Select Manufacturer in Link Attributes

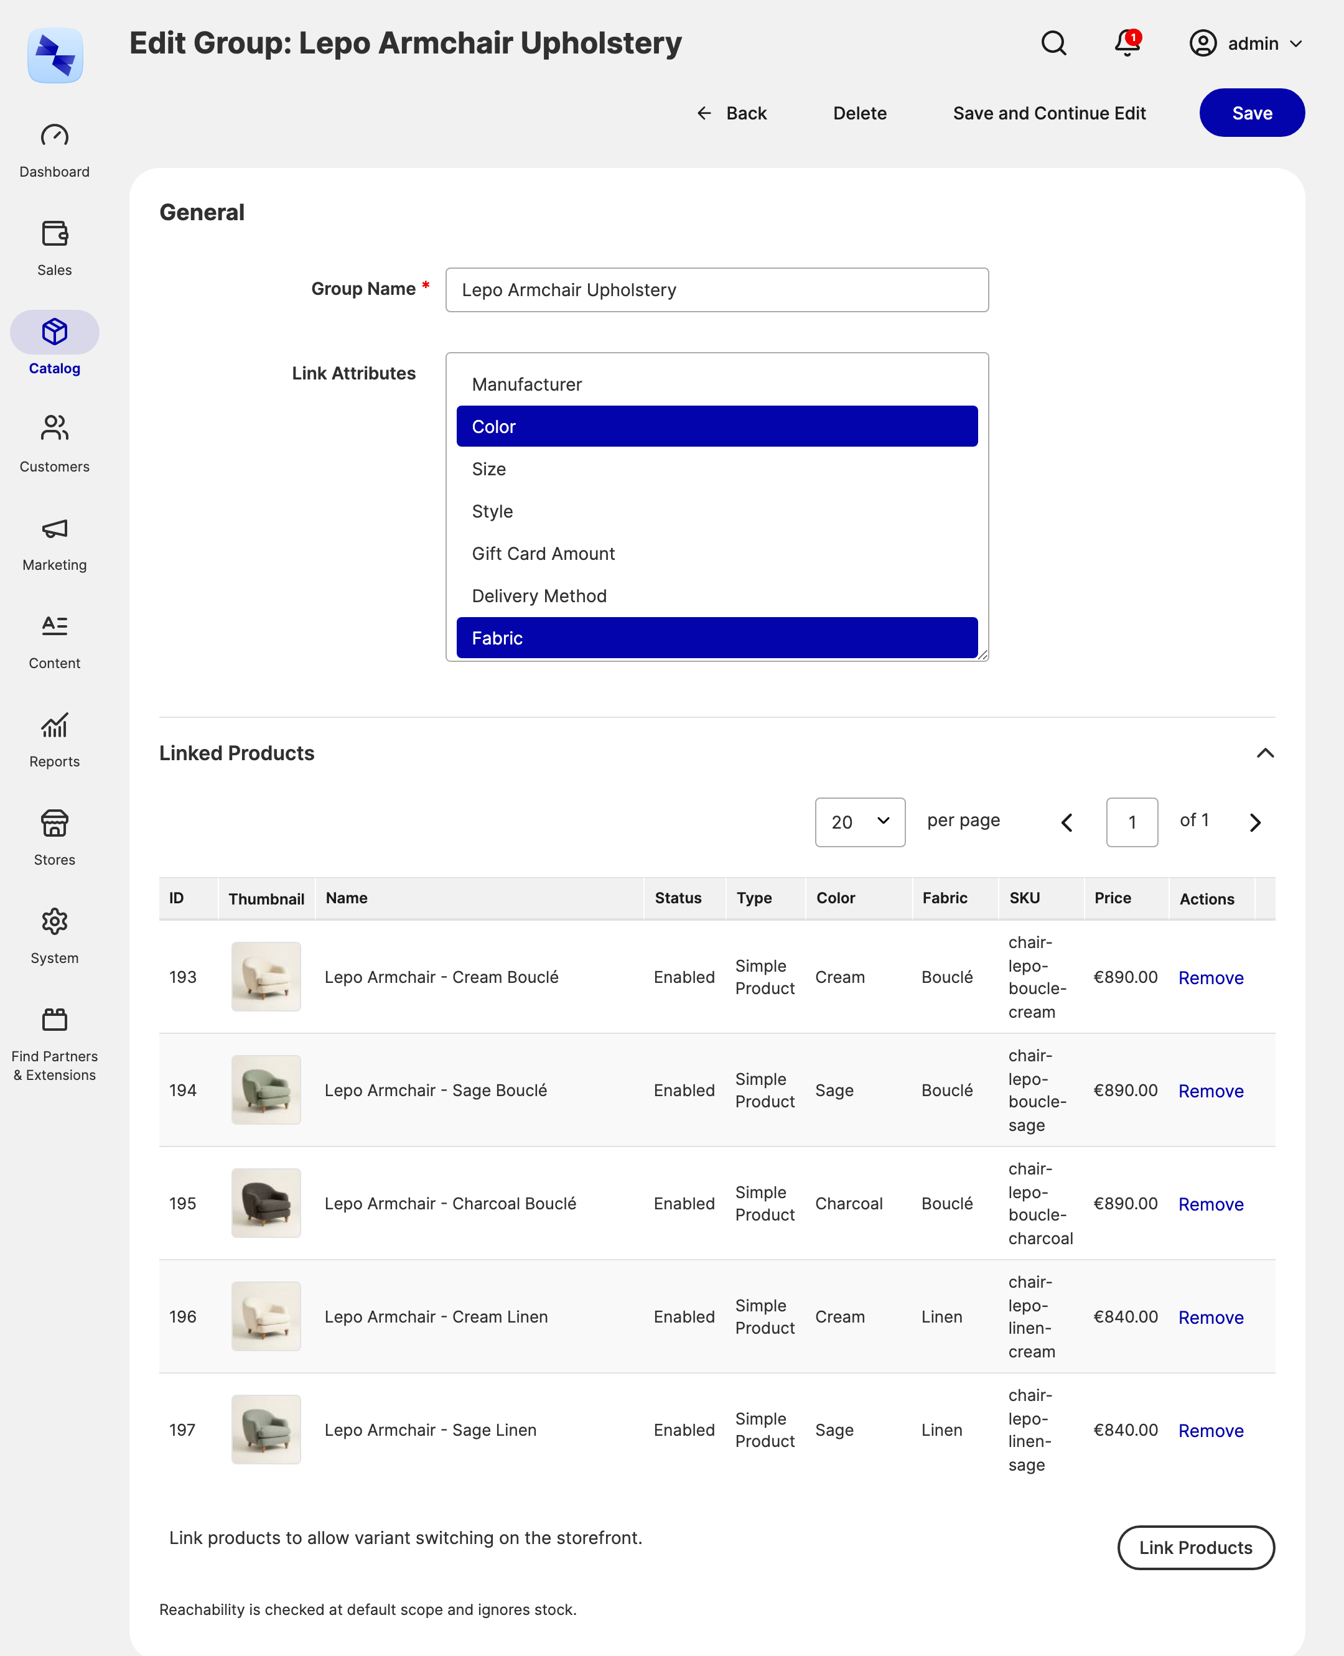[x=717, y=384]
